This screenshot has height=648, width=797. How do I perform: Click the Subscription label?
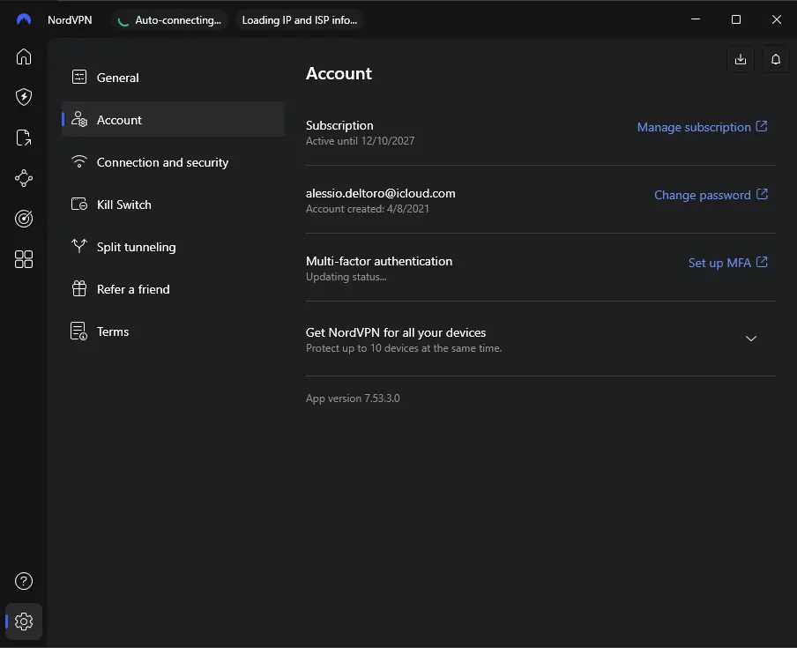point(339,125)
